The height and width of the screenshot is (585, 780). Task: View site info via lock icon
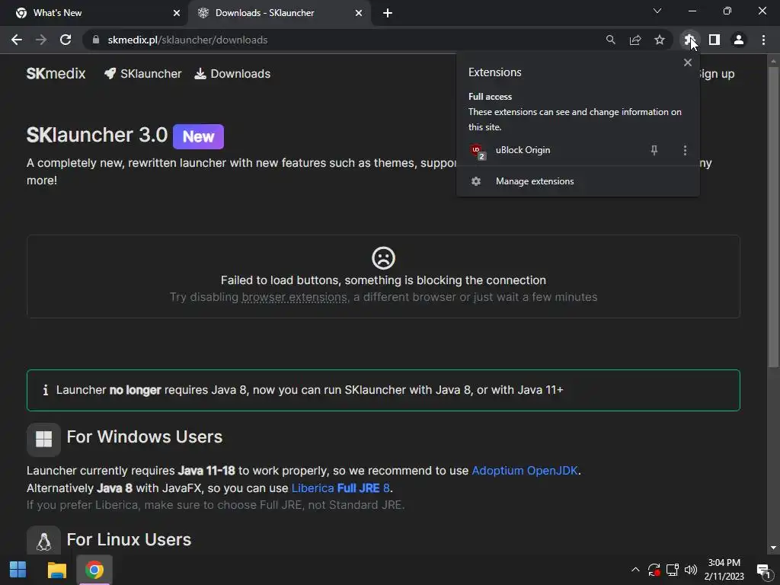tap(96, 40)
